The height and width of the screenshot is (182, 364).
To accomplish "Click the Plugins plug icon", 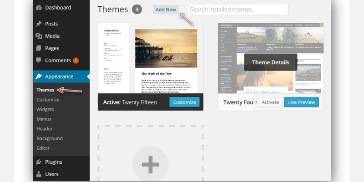I will (x=39, y=162).
